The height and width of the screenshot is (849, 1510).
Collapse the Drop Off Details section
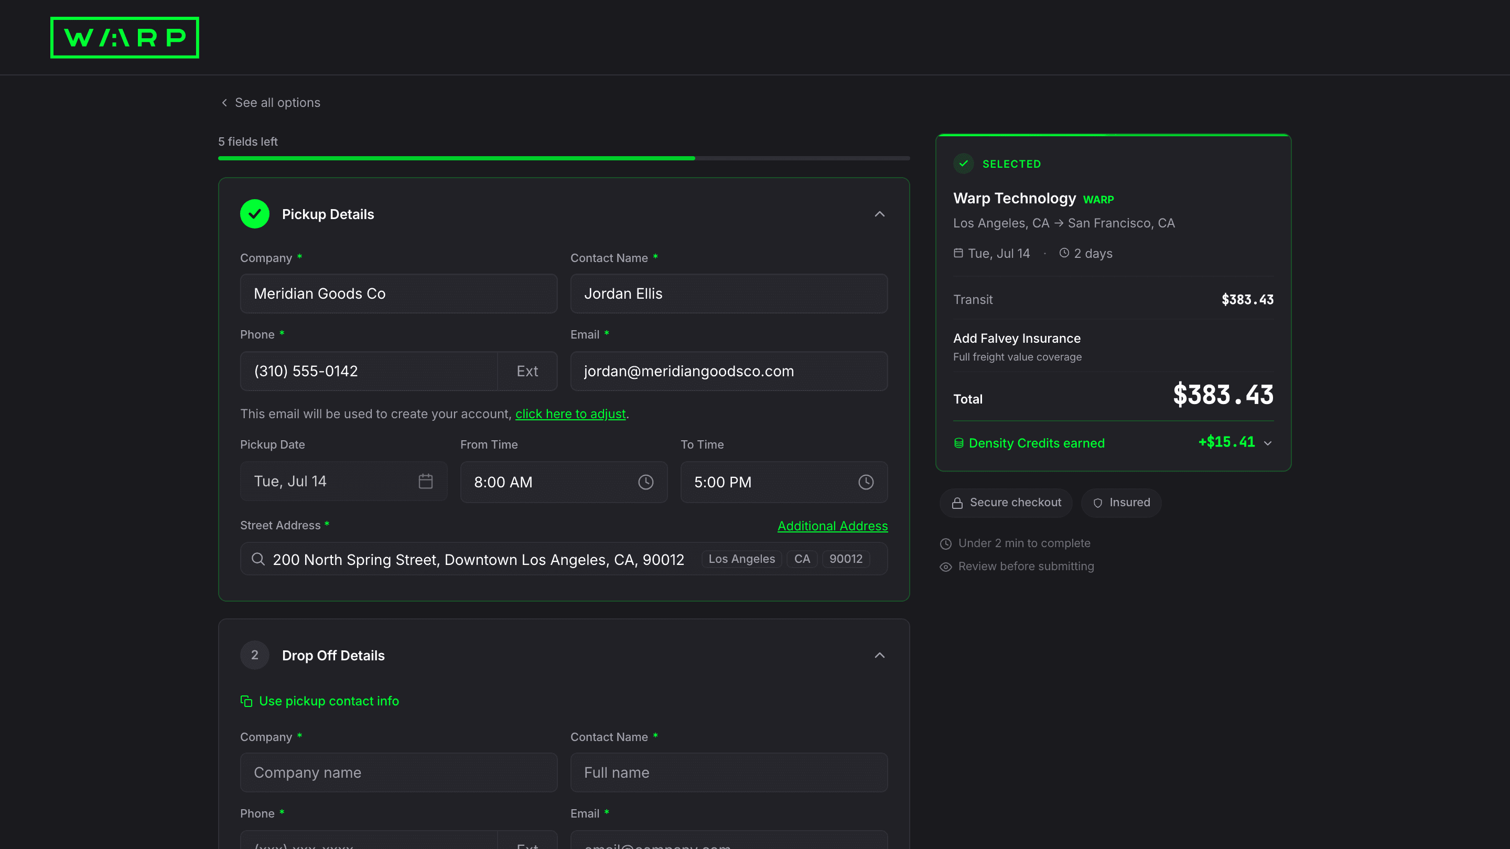point(879,655)
